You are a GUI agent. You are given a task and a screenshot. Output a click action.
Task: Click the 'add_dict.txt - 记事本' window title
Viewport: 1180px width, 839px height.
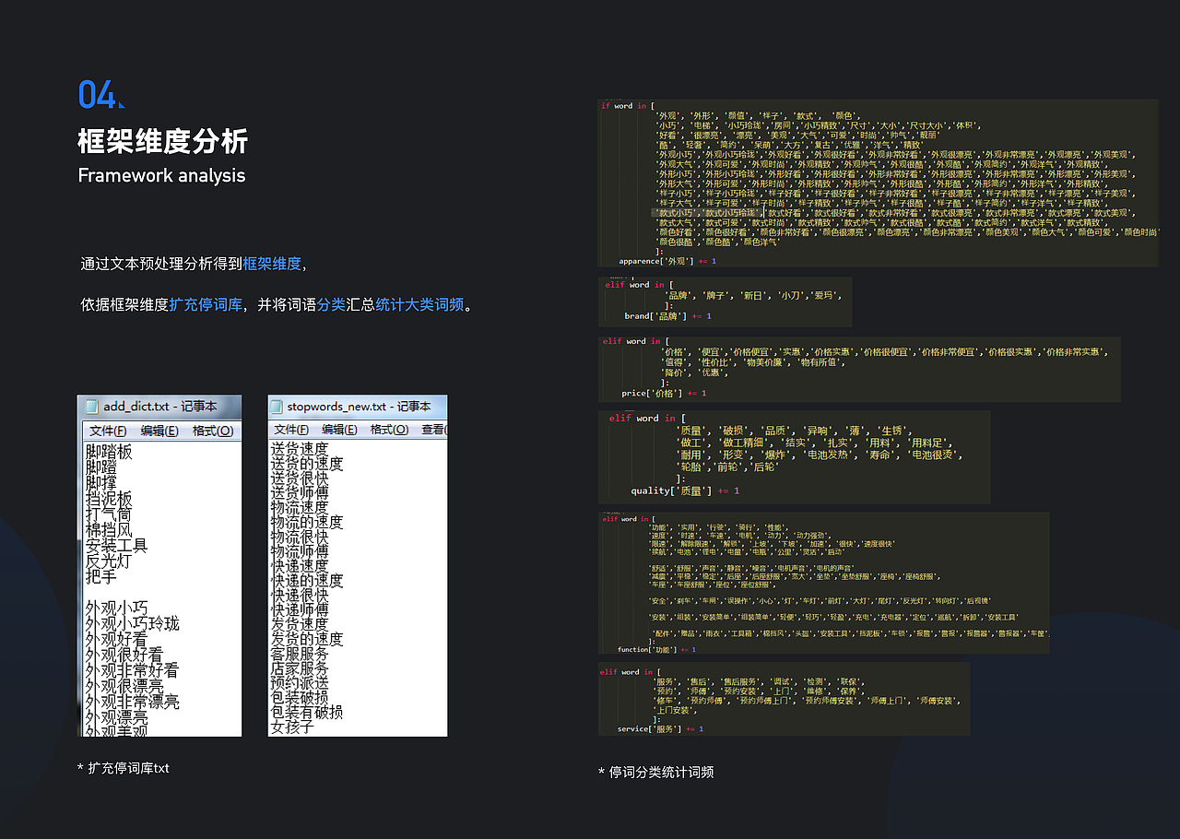(160, 407)
